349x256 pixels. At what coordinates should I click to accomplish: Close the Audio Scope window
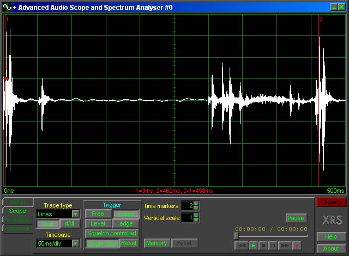click(x=342, y=7)
